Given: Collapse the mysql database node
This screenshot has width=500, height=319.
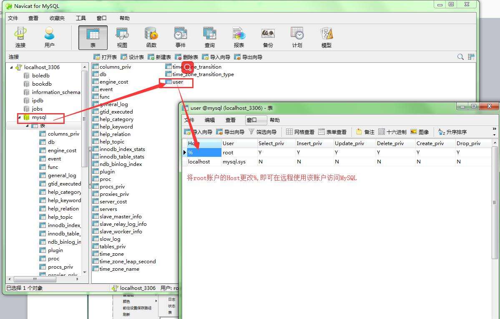Looking at the screenshot, I should [x=20, y=117].
